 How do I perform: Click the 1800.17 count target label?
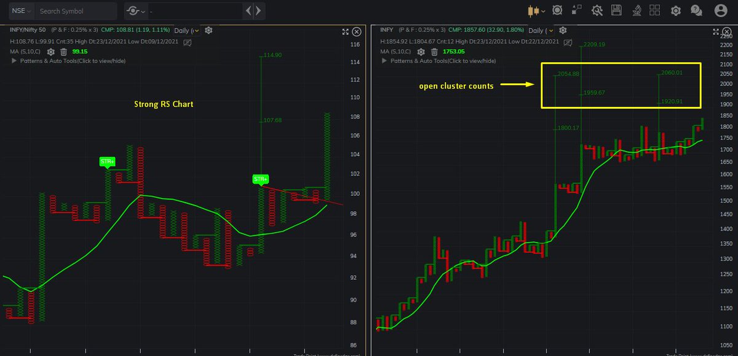pyautogui.click(x=568, y=128)
